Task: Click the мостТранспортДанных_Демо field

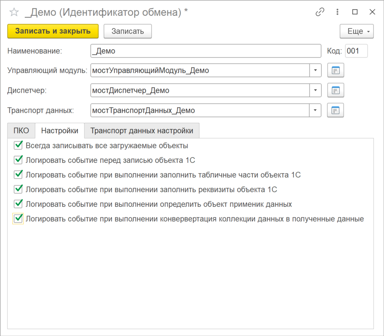Action: tap(200, 110)
